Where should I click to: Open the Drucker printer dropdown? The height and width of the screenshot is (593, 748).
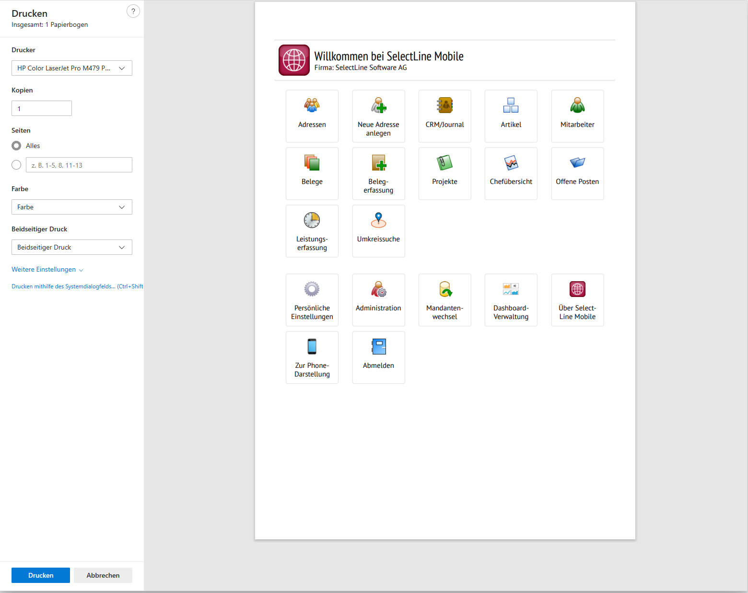tap(72, 68)
